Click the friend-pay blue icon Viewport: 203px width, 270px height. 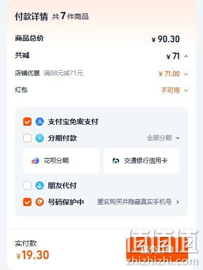[x=40, y=185]
